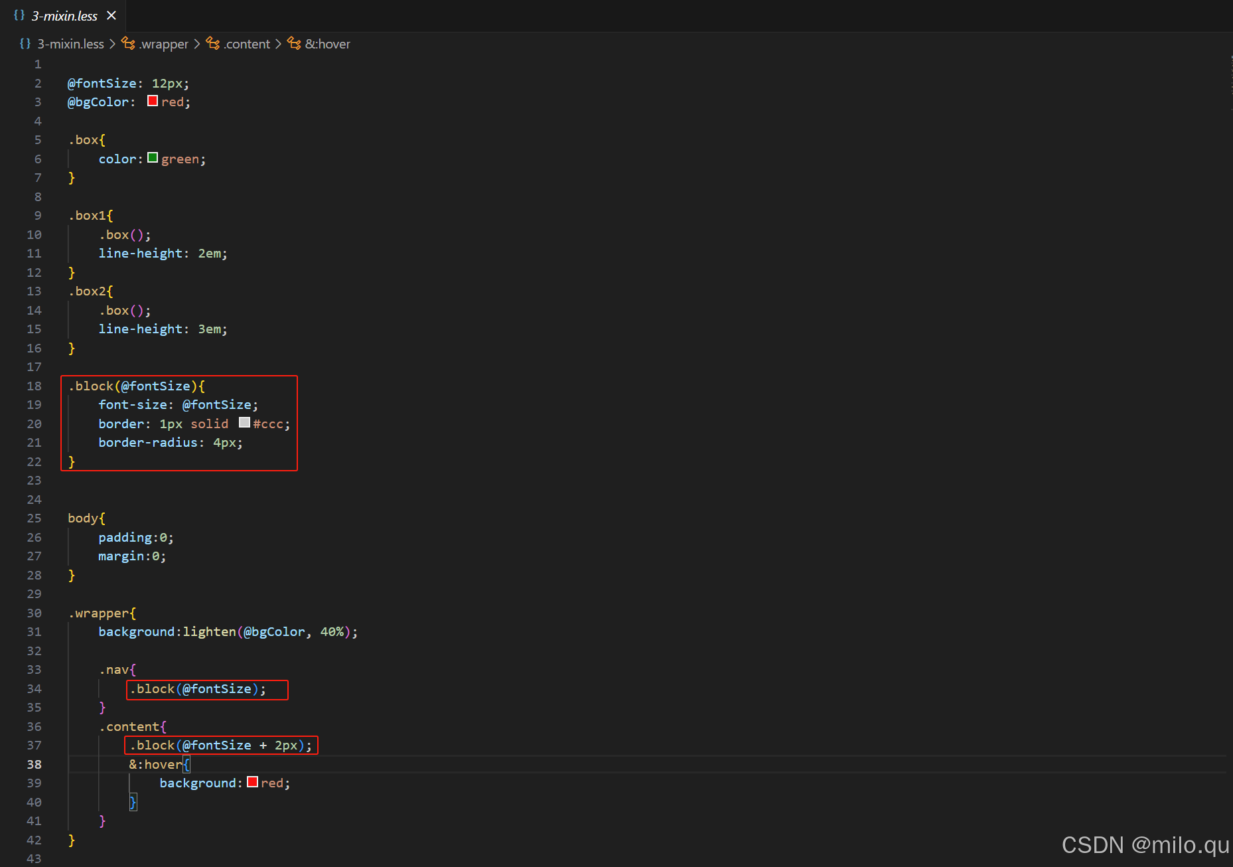
Task: Click the '.box();' call on line 14
Action: coord(125,311)
